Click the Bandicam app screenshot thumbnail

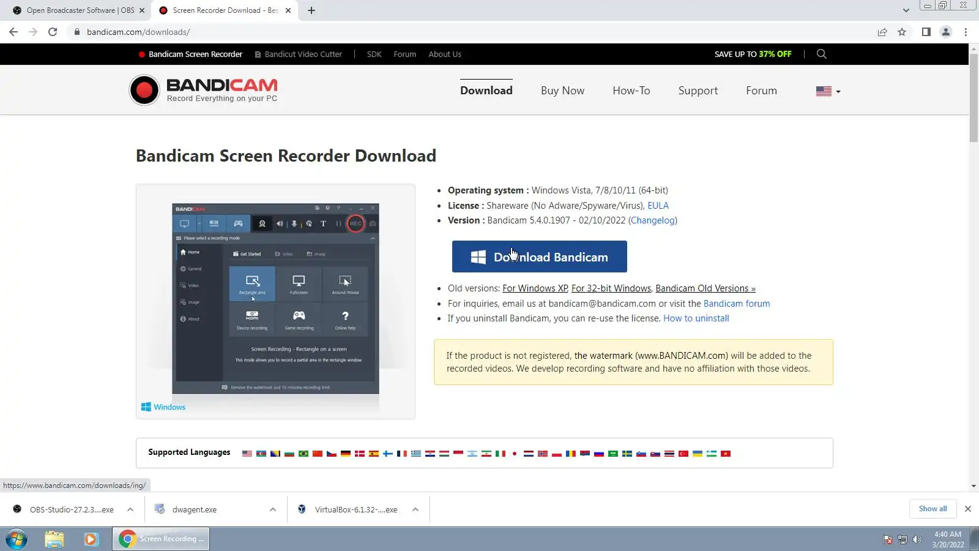275,299
